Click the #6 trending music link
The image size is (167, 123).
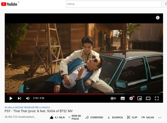[x=27, y=107]
